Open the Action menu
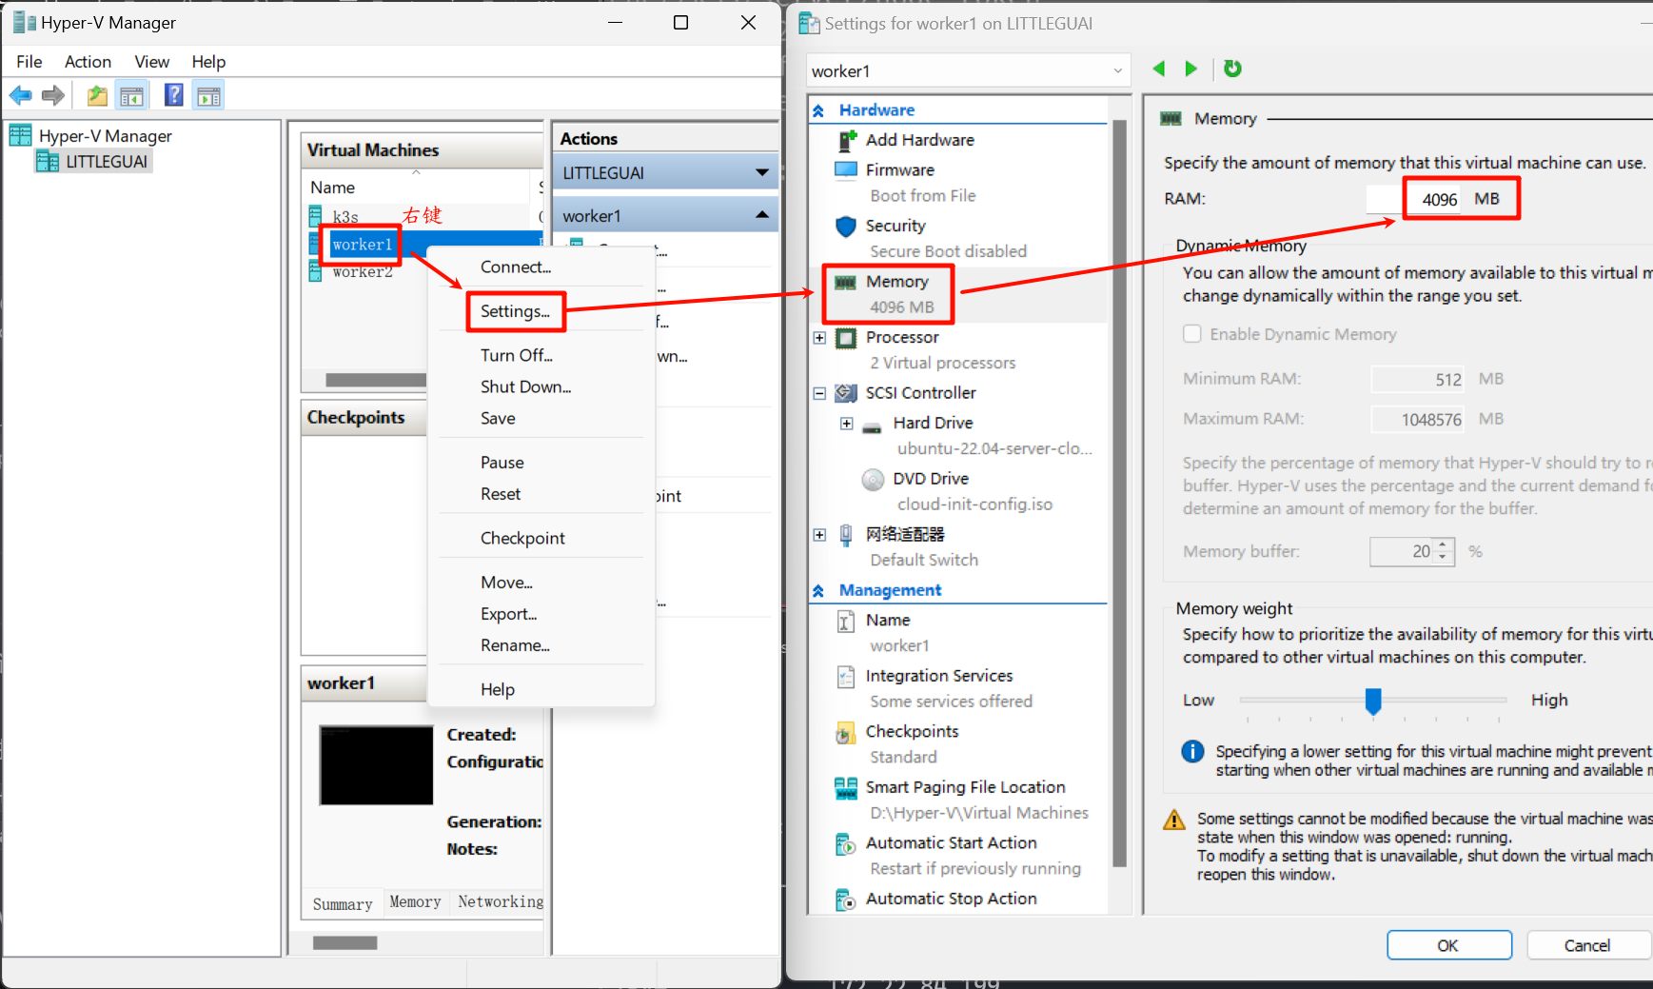 coord(88,62)
